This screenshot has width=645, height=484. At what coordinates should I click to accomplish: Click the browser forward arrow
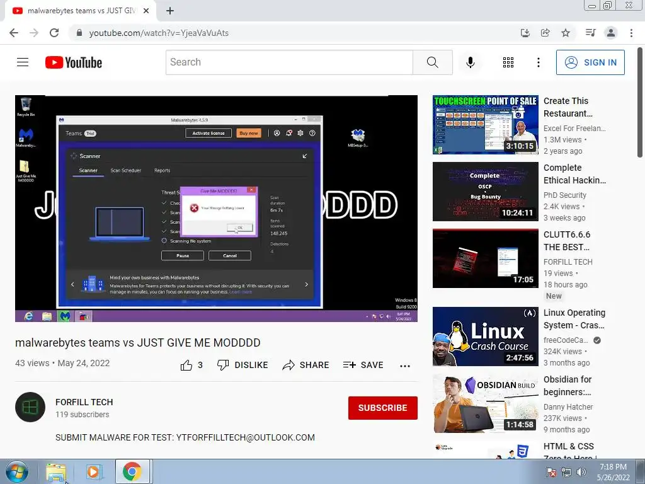(34, 33)
